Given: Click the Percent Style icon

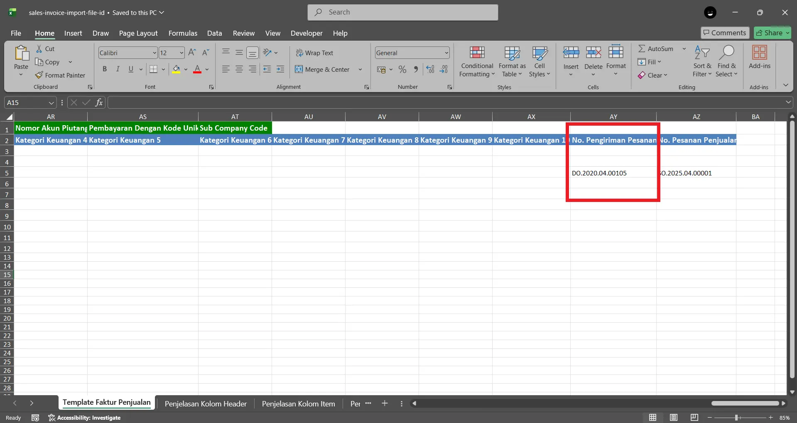Looking at the screenshot, I should point(402,69).
